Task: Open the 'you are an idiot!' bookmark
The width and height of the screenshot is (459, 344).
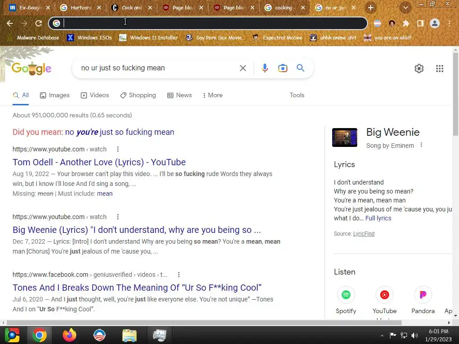Action: click(387, 38)
